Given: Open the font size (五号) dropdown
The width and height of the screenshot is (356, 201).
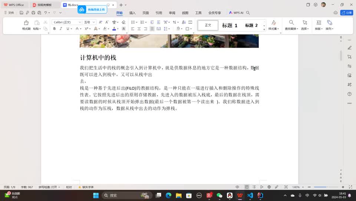Looking at the screenshot, I should (x=89, y=22).
